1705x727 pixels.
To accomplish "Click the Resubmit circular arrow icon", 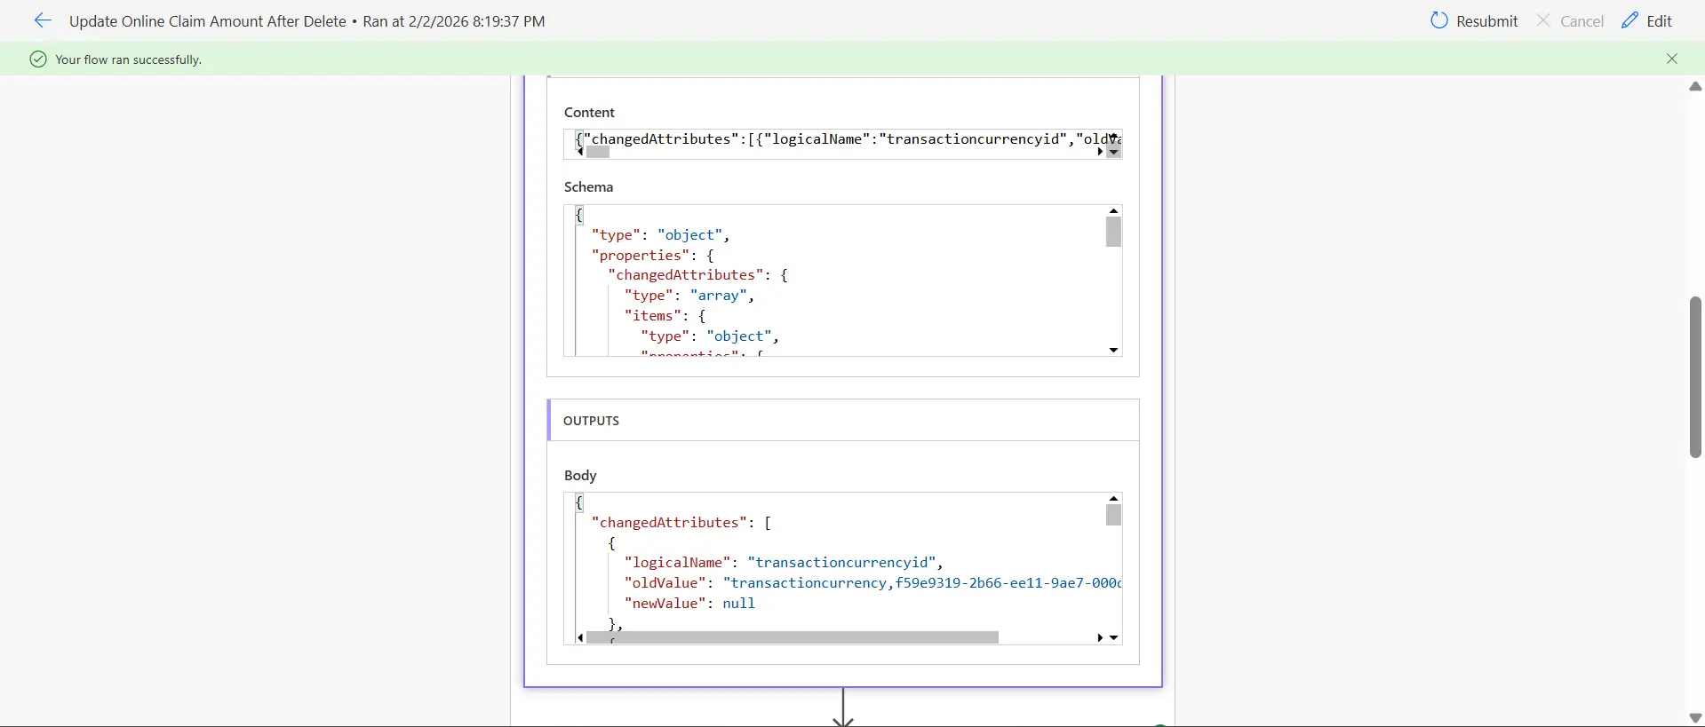I will tap(1439, 20).
